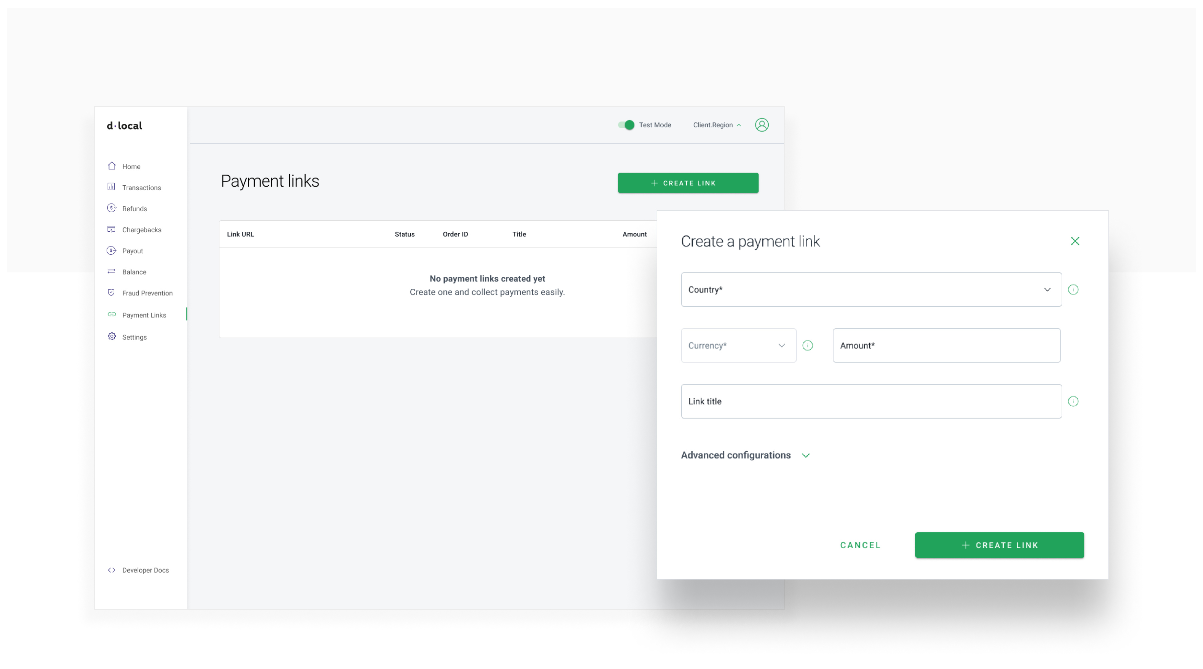Open the Currency dropdown
This screenshot has height=669, width=1203.
coord(738,346)
